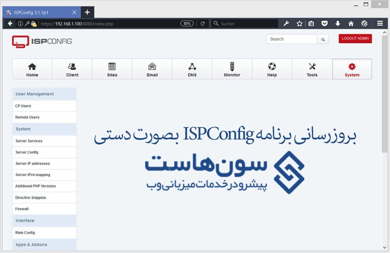The width and height of the screenshot is (390, 253).
Task: Show site information icon in address bar
Action: pyautogui.click(x=20, y=24)
